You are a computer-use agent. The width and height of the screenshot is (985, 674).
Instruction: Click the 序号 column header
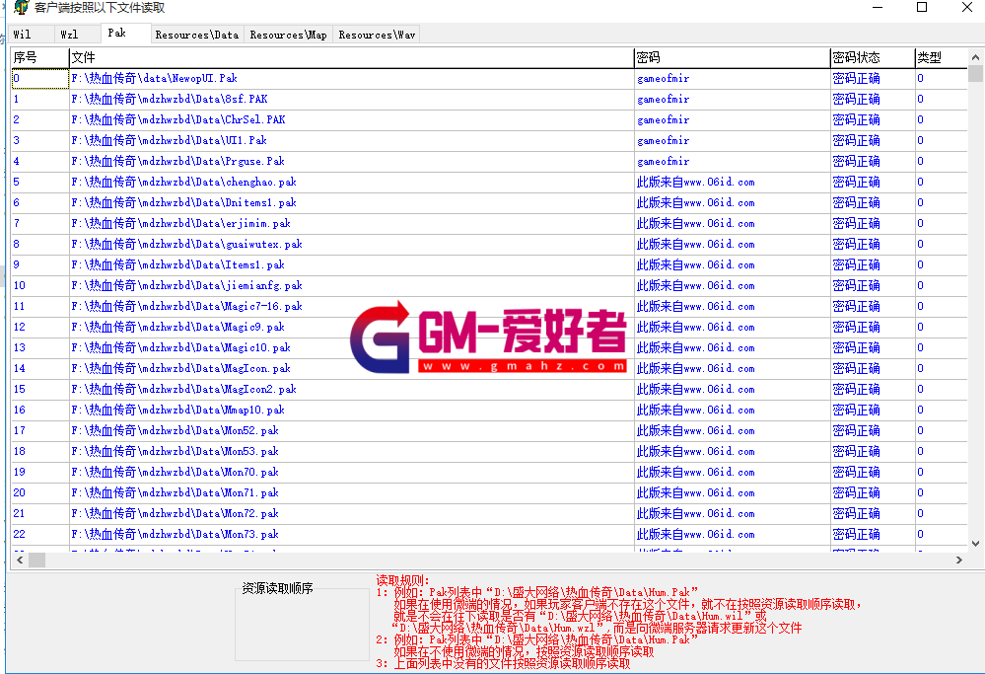click(x=39, y=58)
